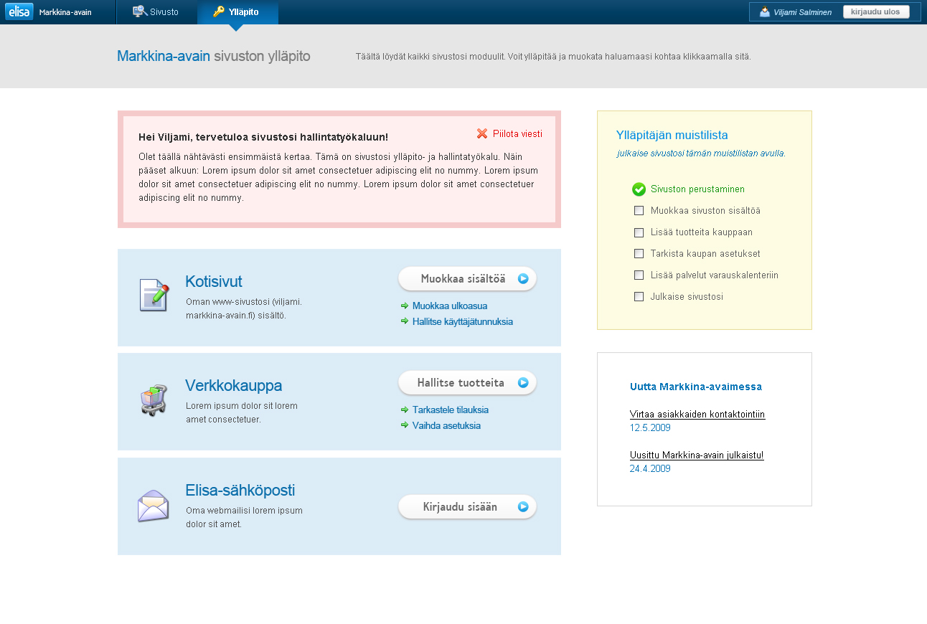Screen dimensions: 927x624
Task: Click the Elisa-sähköposti heading
Action: pyautogui.click(x=240, y=491)
